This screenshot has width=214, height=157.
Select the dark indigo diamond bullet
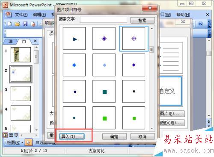click(134, 65)
